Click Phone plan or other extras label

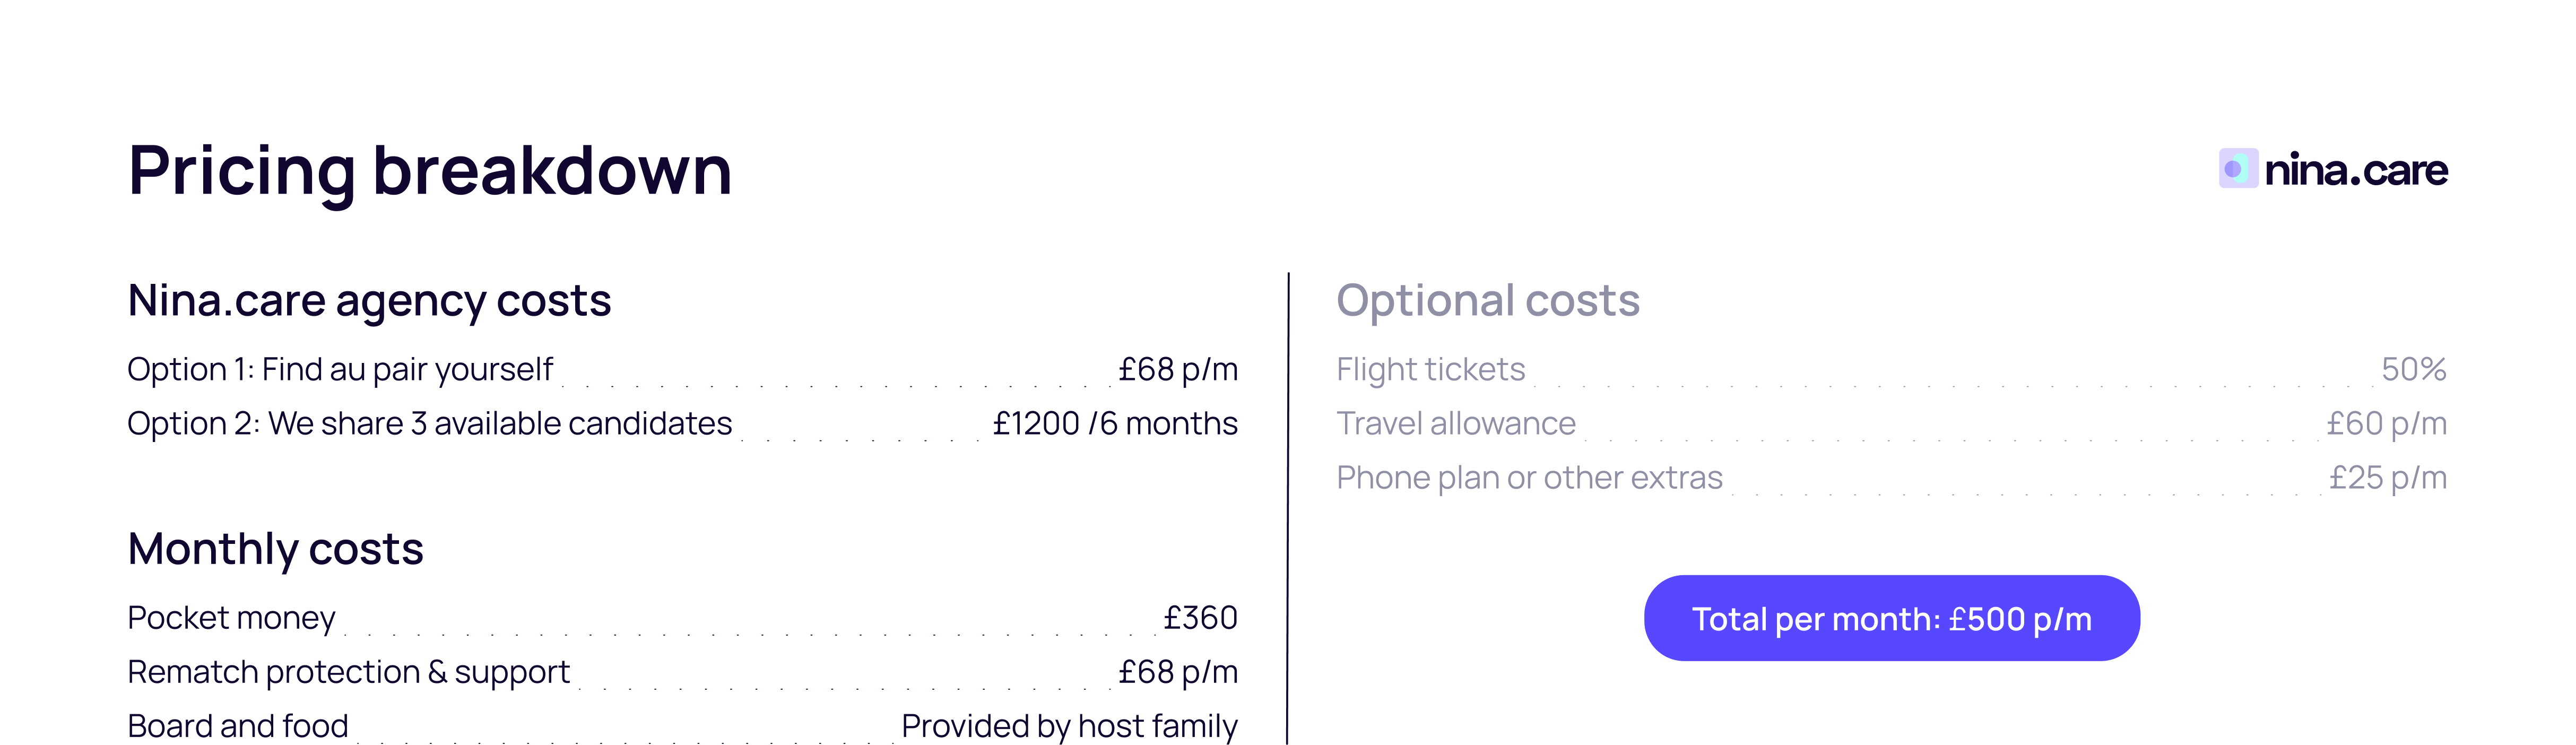click(1529, 478)
